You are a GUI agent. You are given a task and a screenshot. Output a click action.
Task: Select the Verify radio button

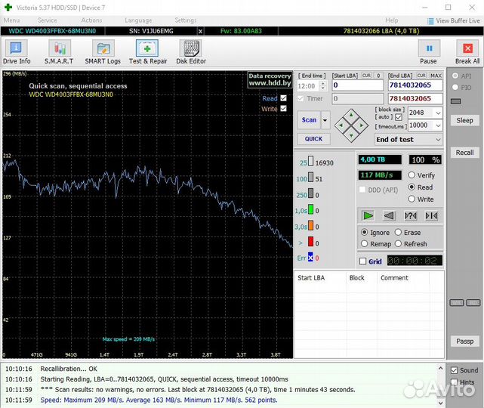[412, 175]
